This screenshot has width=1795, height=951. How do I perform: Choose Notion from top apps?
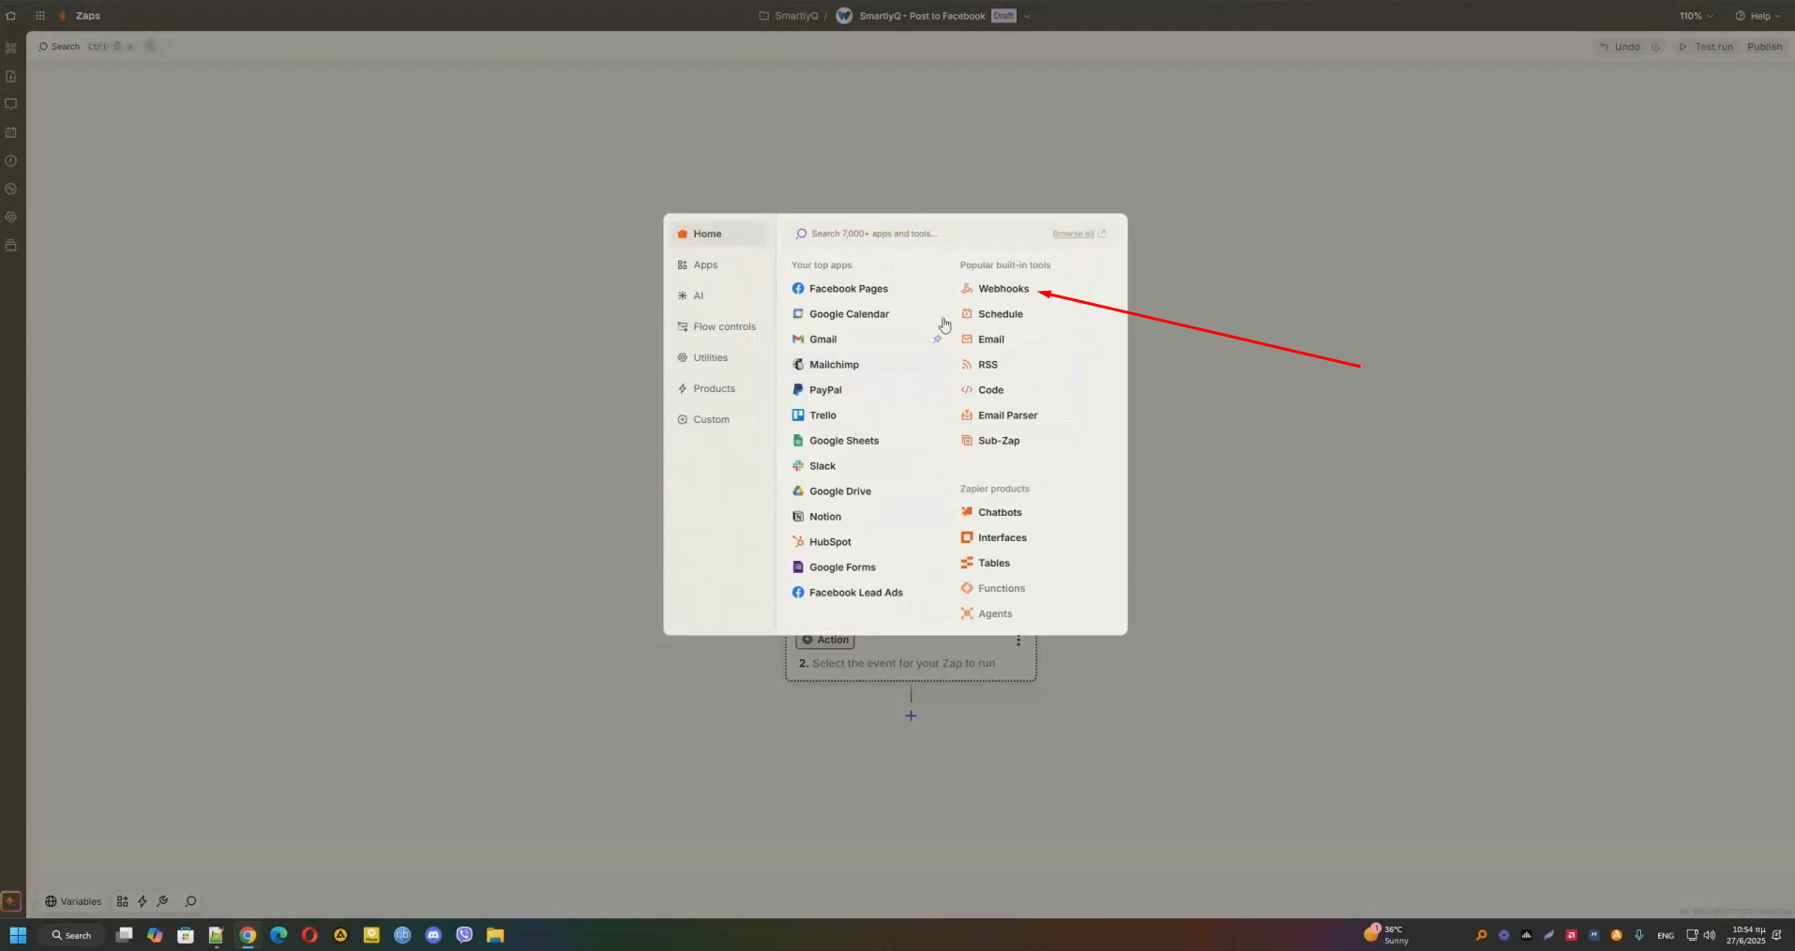coord(817,517)
